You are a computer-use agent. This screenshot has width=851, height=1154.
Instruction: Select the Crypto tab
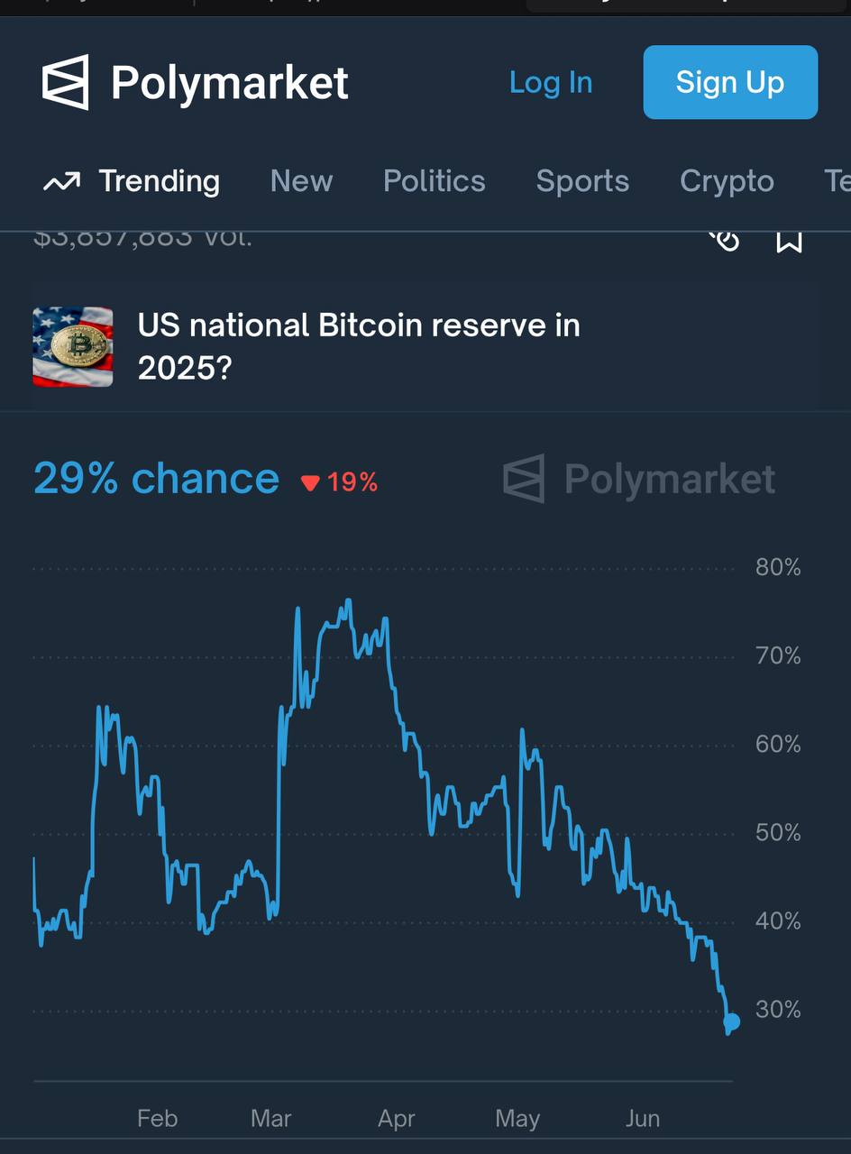pyautogui.click(x=727, y=181)
